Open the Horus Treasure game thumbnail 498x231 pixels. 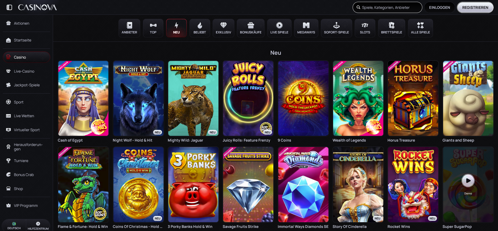click(413, 98)
